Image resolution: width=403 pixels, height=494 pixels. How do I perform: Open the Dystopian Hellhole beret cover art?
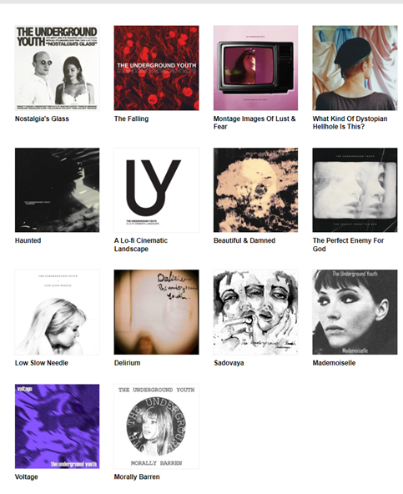355,68
